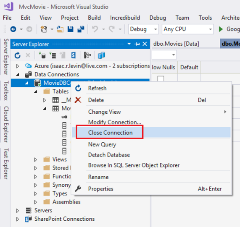Choose Close Connection from context menu
The width and height of the screenshot is (240, 227).
coord(151,133)
